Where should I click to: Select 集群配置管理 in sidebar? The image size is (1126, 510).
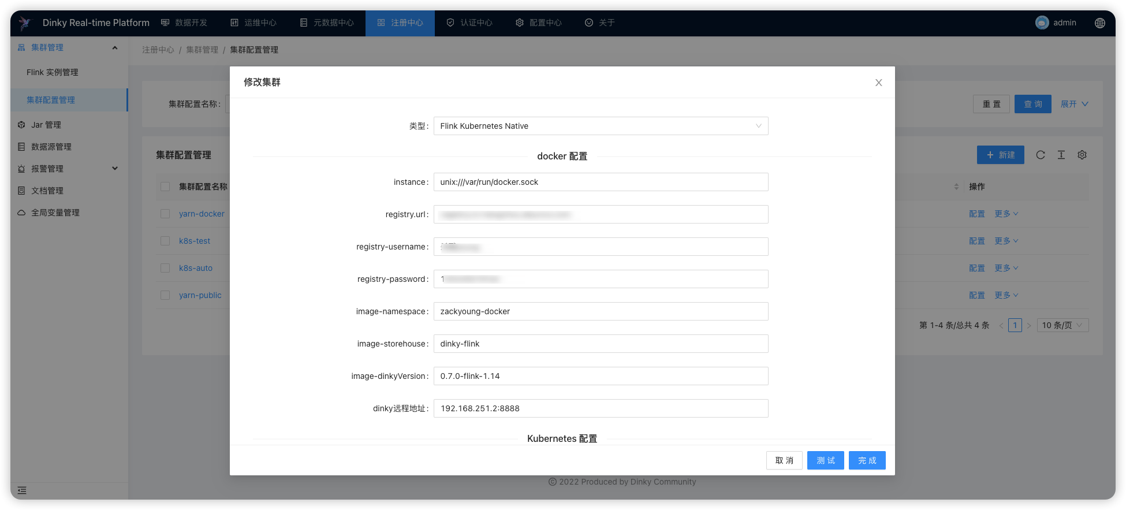[69, 100]
